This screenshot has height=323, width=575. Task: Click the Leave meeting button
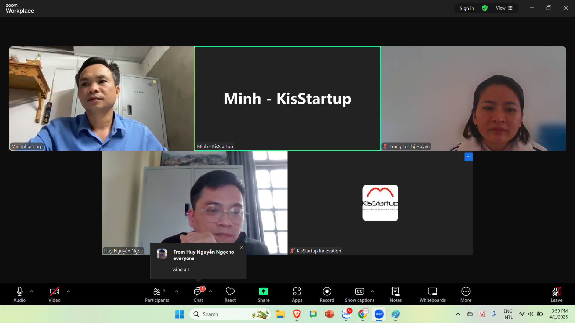556,295
